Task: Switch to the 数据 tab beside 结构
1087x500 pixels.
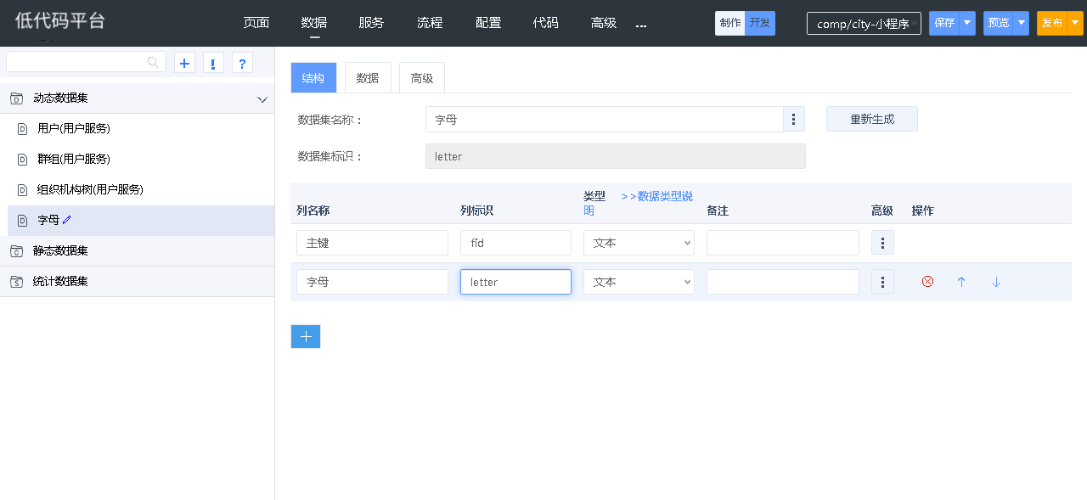Action: pyautogui.click(x=368, y=78)
